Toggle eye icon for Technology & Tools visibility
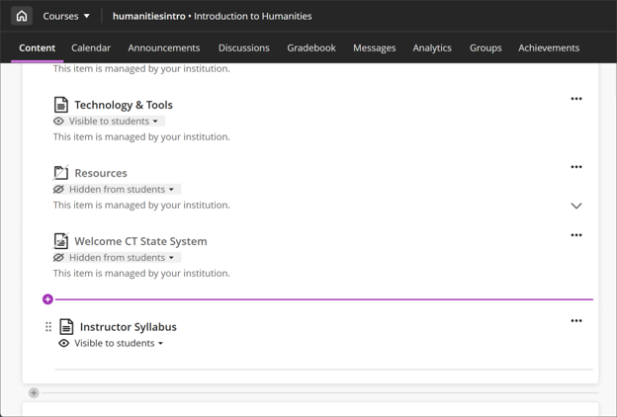The image size is (617, 417). (x=58, y=122)
